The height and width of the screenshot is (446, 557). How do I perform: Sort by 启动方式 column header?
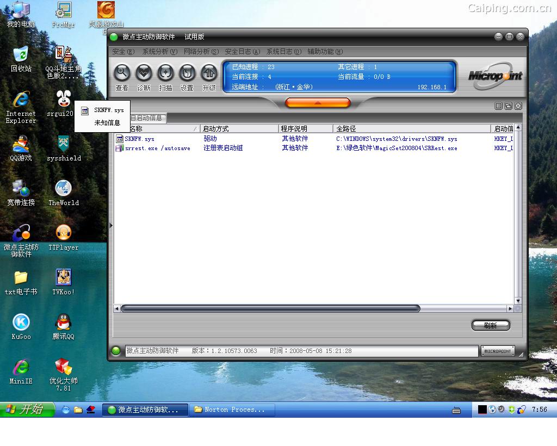pyautogui.click(x=239, y=128)
